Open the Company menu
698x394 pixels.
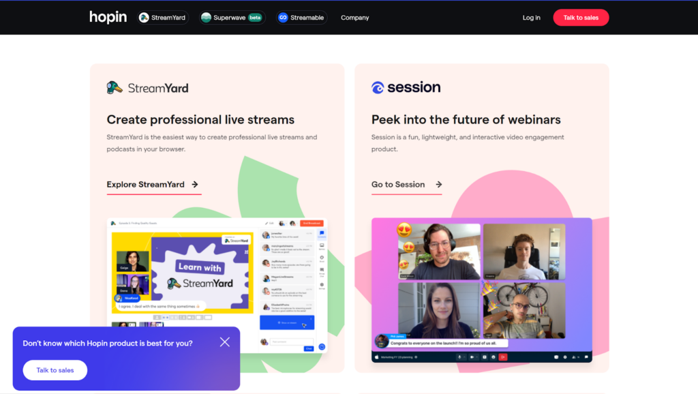pyautogui.click(x=354, y=17)
